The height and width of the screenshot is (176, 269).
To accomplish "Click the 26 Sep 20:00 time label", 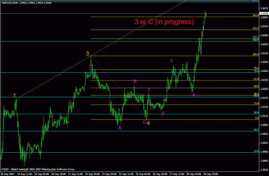I will click(x=160, y=174).
